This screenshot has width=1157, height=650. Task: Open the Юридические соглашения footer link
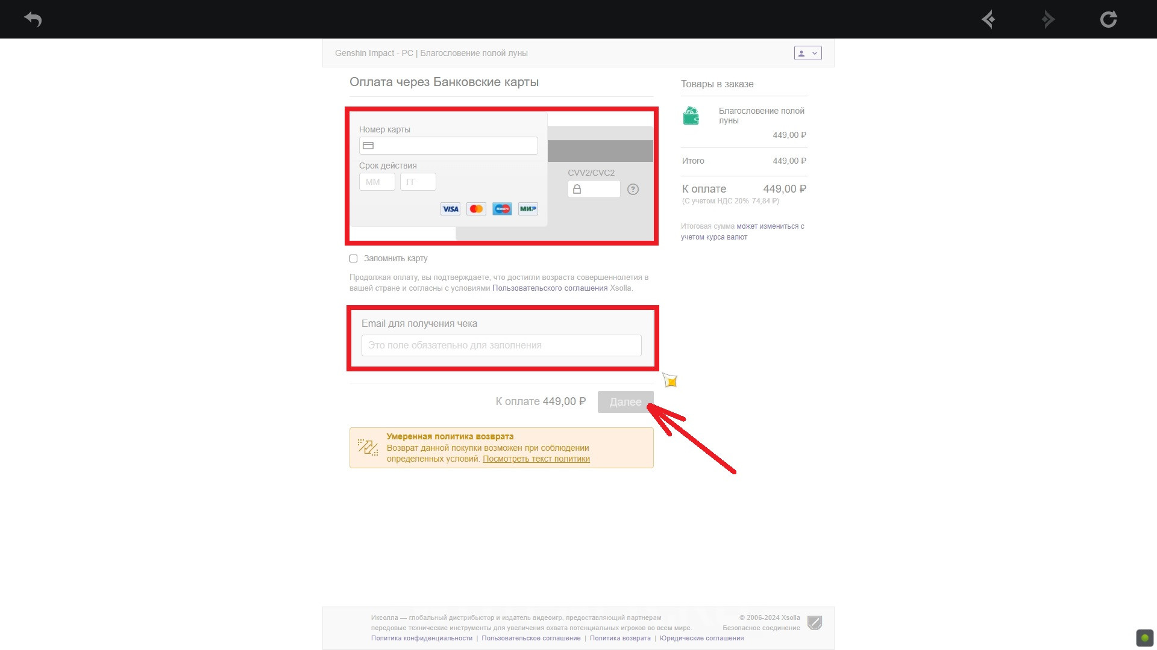click(x=701, y=638)
